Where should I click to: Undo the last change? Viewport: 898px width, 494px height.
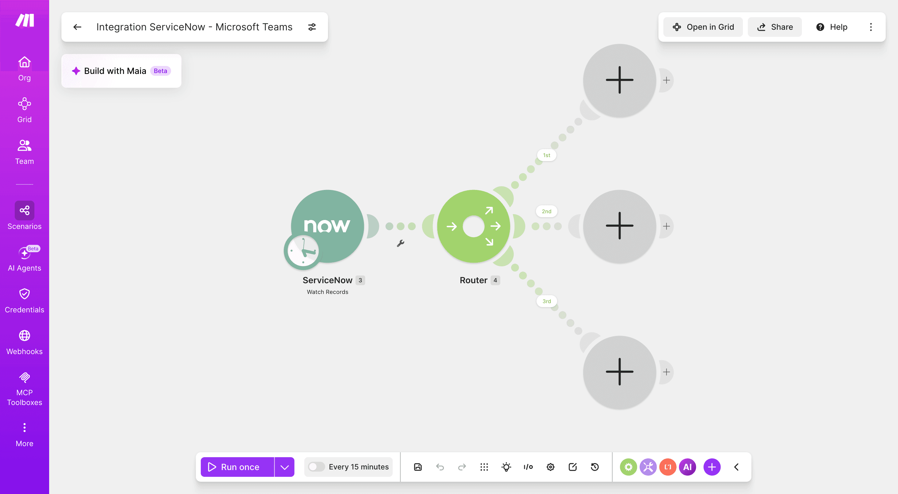tap(440, 467)
